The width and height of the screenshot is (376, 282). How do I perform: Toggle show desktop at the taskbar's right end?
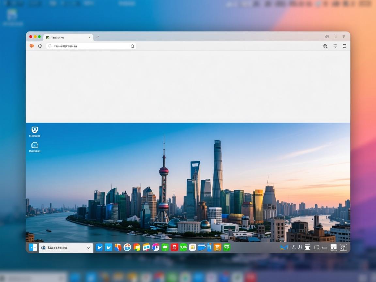pos(343,247)
